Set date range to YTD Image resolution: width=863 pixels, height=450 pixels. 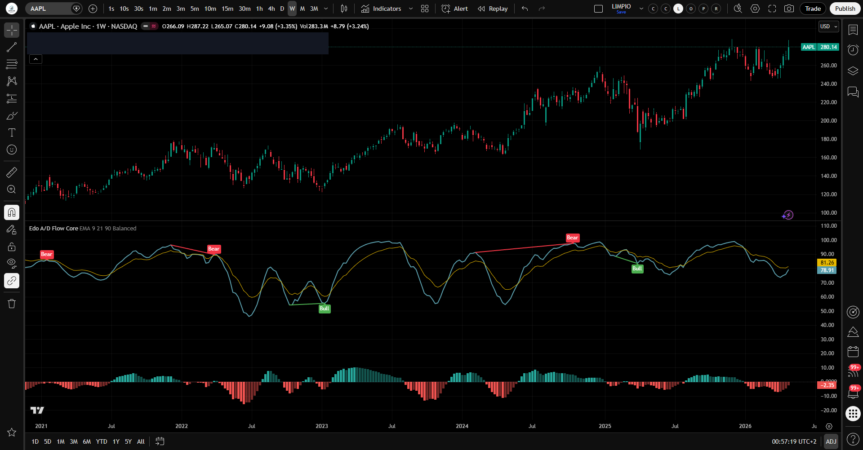click(102, 441)
